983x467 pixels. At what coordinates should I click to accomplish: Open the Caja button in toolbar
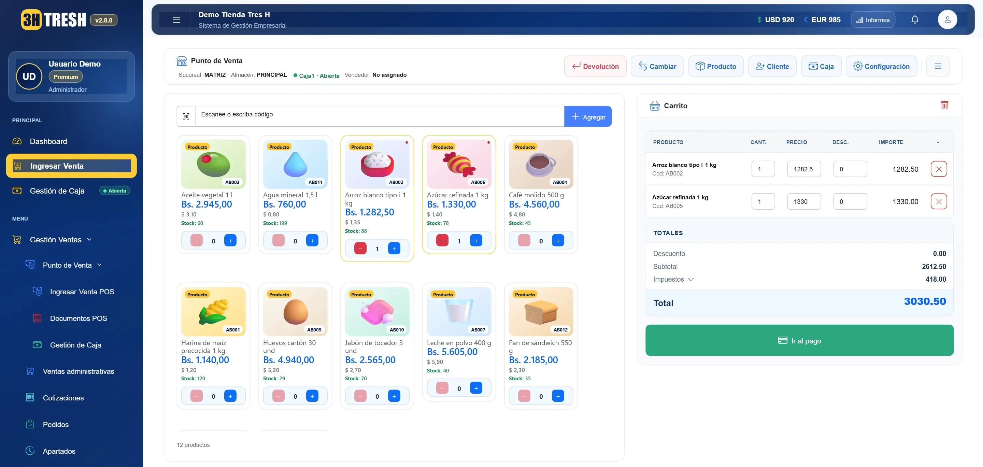pos(821,66)
